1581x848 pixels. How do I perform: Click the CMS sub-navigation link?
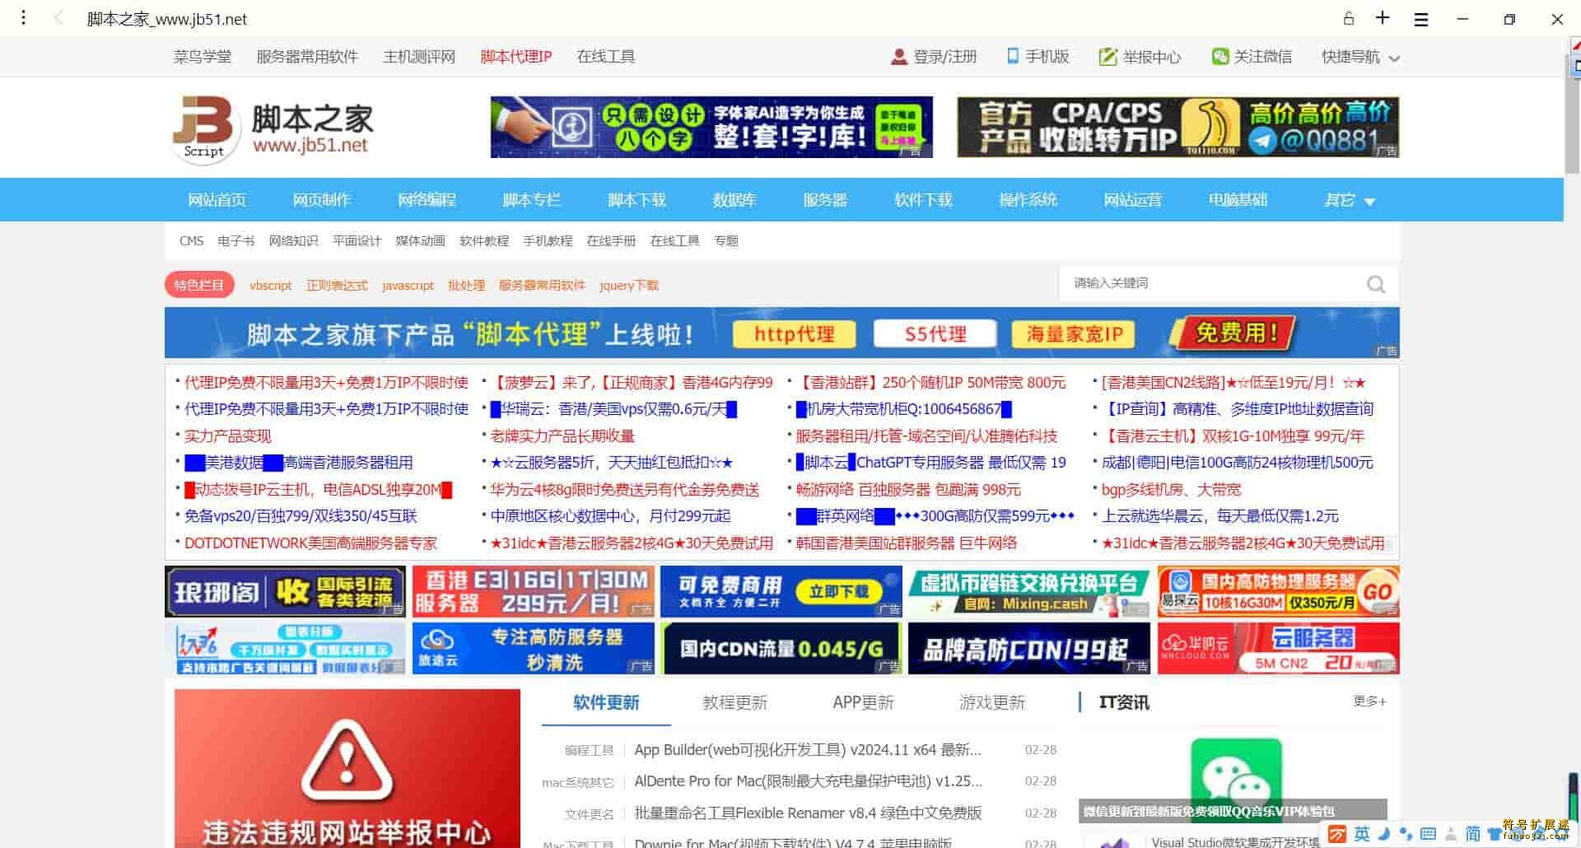(191, 241)
